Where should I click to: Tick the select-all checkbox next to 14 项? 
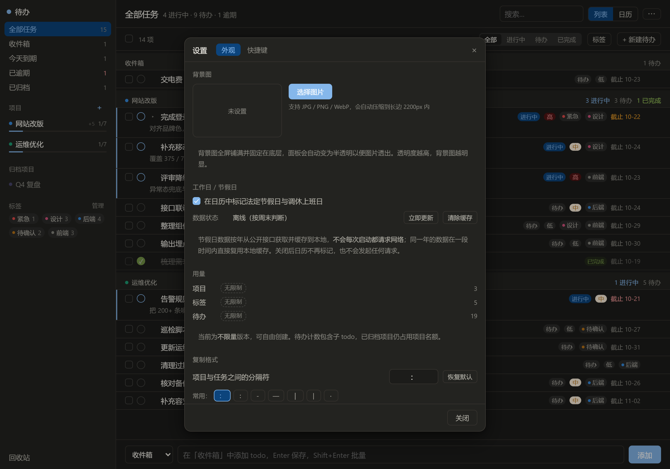coord(129,39)
